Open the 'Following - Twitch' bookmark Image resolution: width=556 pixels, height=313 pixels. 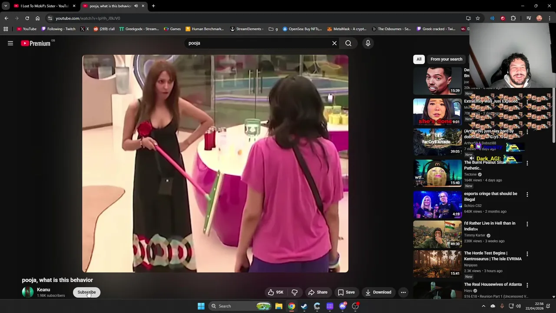[x=58, y=29]
